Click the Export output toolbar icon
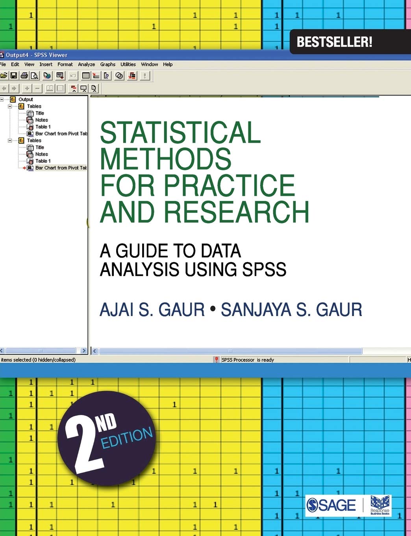The image size is (411, 536). (x=47, y=76)
